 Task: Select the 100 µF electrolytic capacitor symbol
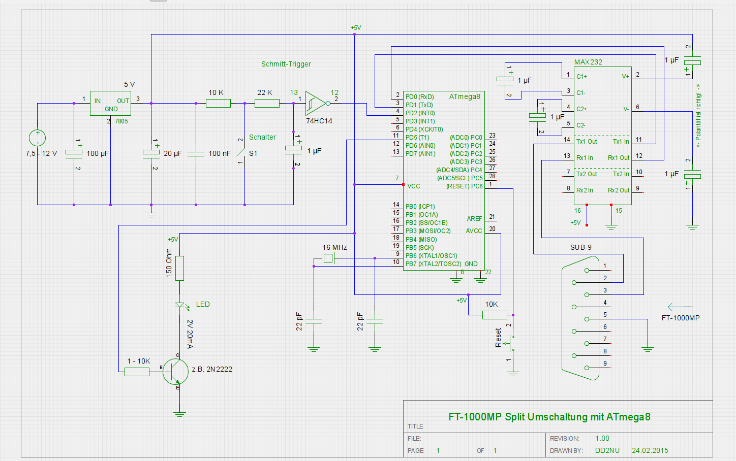point(74,153)
